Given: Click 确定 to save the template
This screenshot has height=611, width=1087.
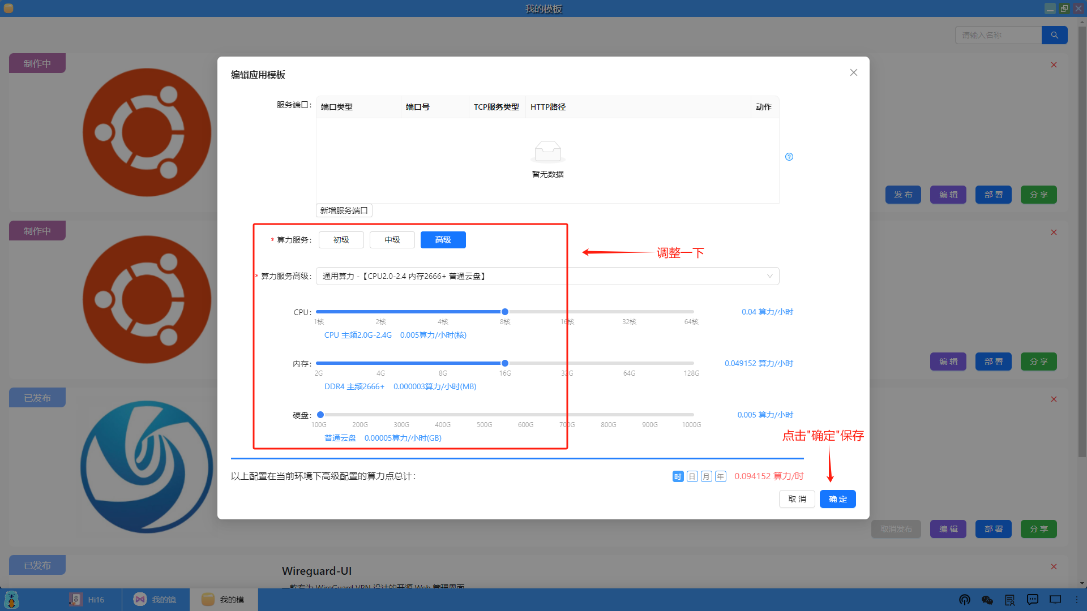Looking at the screenshot, I should pyautogui.click(x=837, y=499).
